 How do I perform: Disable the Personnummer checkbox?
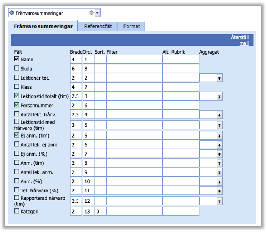coord(17,104)
